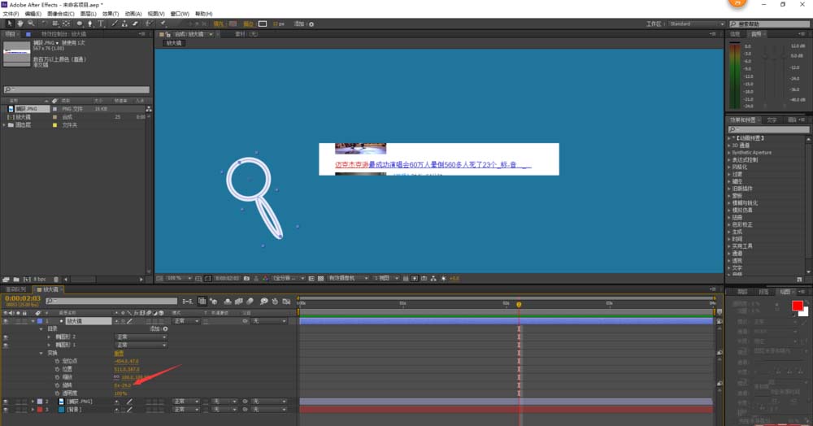Screen dimensions: 813x426
Task: Click the effects and presets search field
Action: [768, 129]
